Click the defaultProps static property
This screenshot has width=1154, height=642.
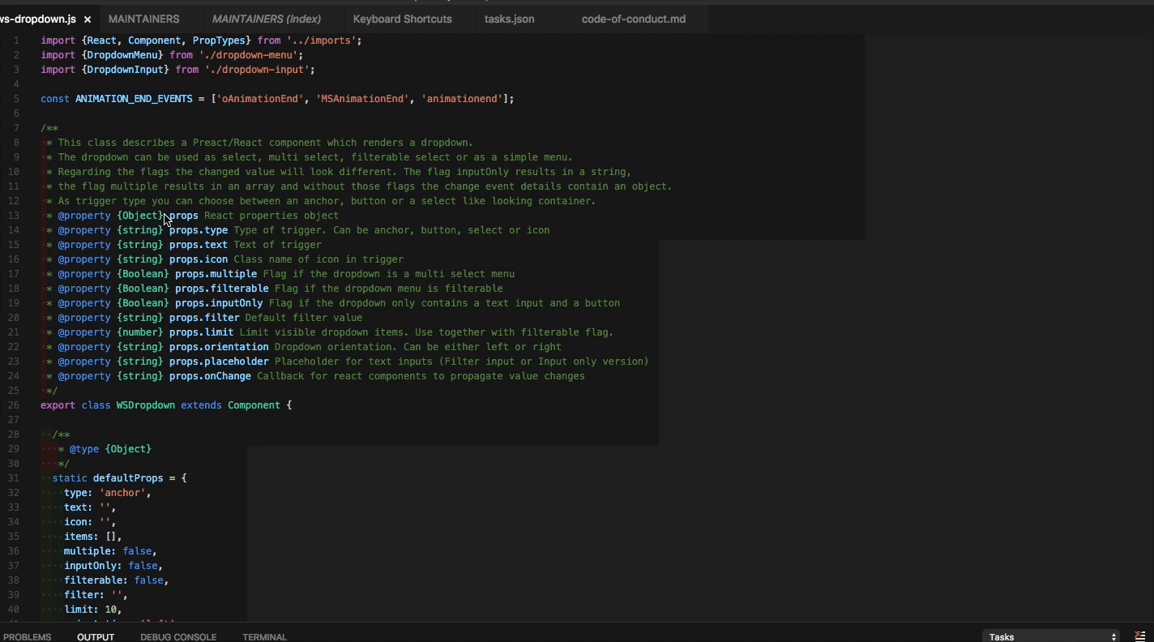pyautogui.click(x=128, y=478)
